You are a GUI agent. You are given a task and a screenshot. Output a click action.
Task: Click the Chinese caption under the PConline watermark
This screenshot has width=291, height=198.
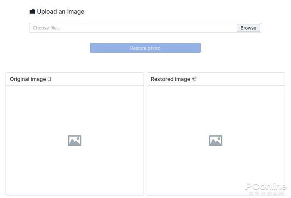[x=266, y=193]
